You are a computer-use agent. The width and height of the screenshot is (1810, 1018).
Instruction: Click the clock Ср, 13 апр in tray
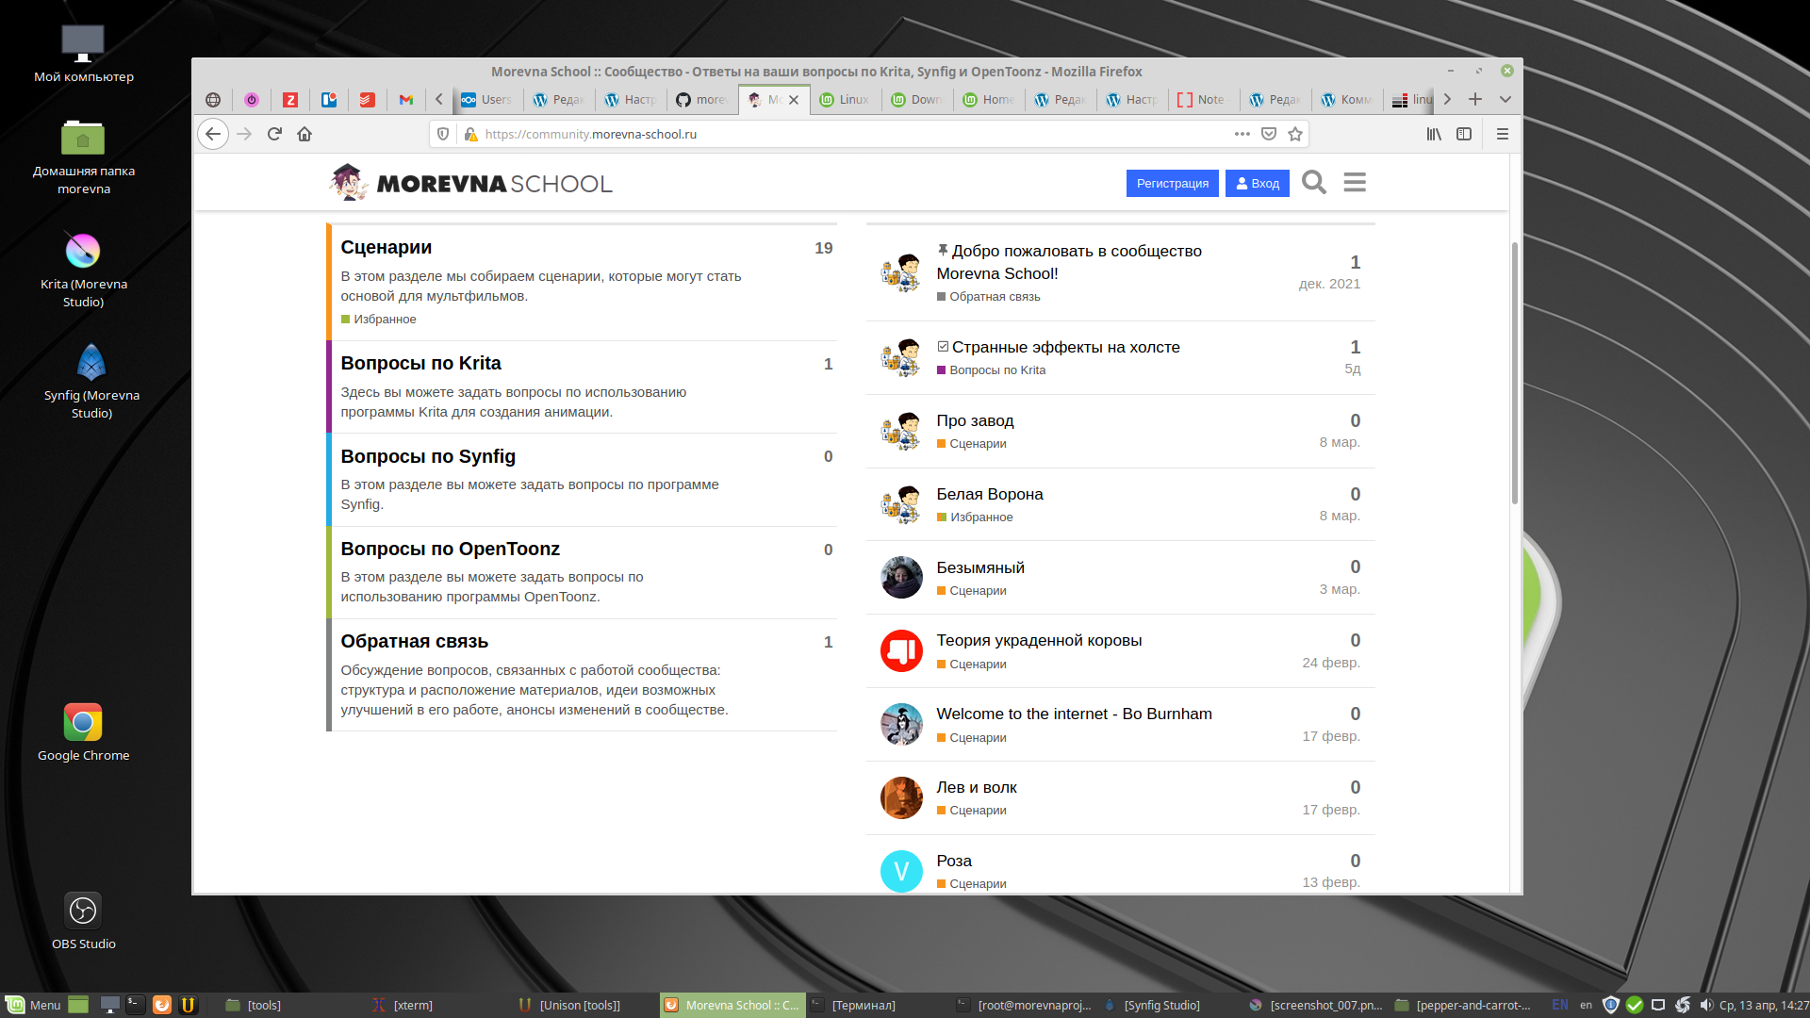[1764, 1005]
